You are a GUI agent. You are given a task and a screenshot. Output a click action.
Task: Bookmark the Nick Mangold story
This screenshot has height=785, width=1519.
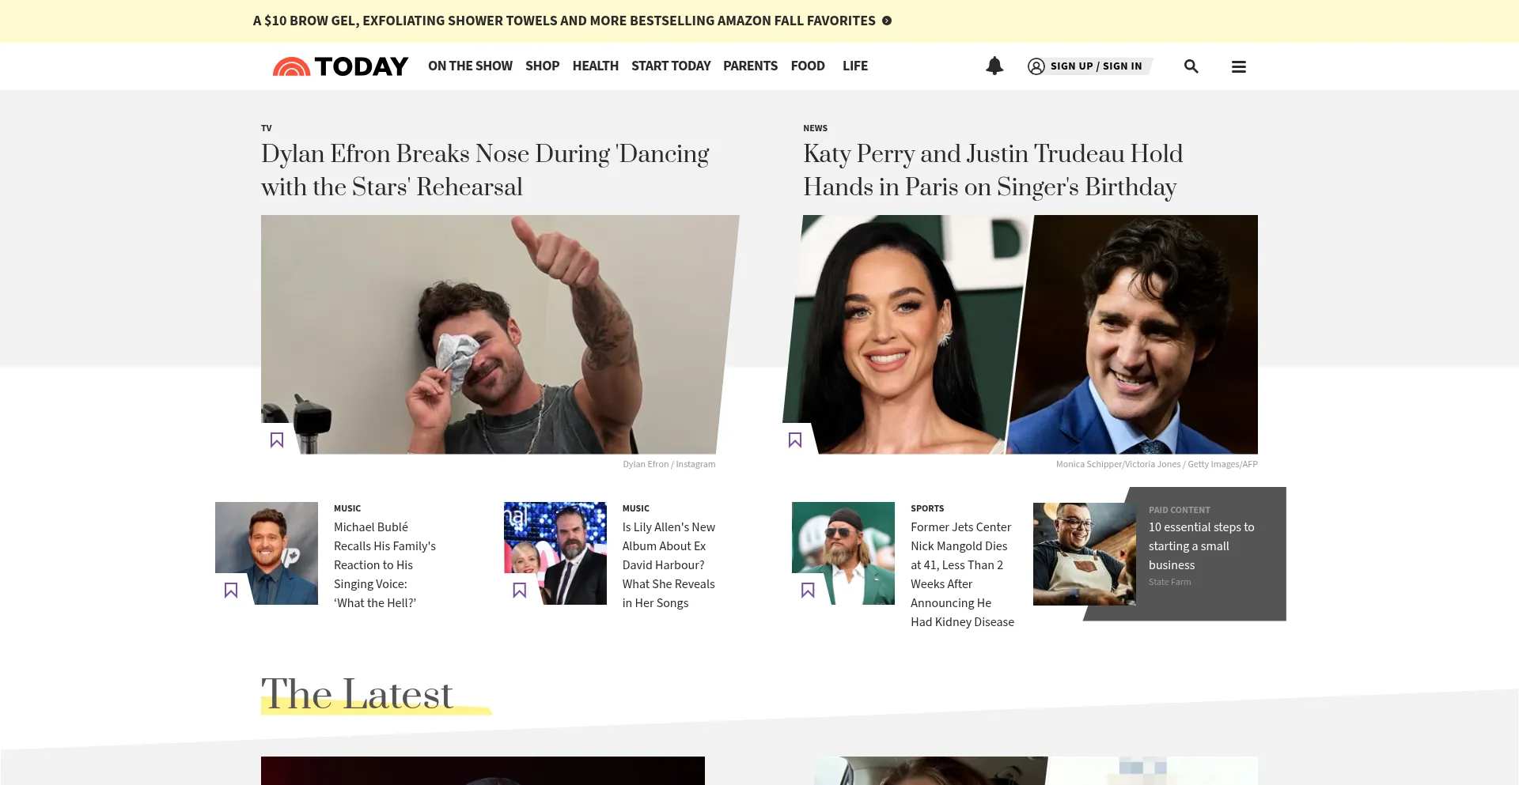pyautogui.click(x=808, y=590)
